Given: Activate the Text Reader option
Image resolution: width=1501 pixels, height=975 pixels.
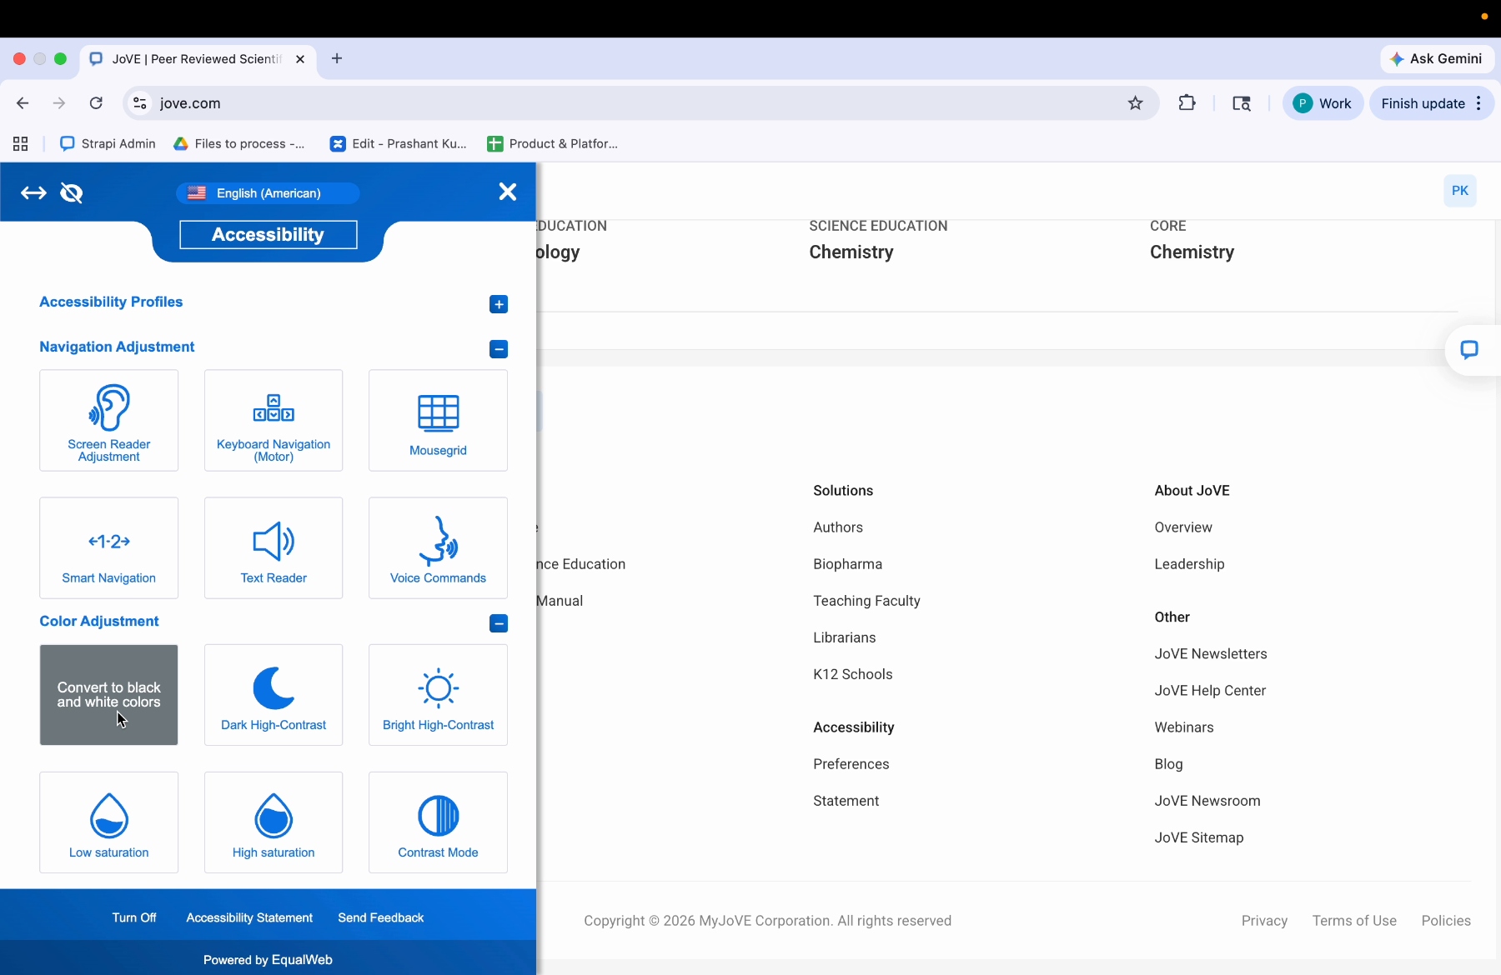Looking at the screenshot, I should 274,547.
